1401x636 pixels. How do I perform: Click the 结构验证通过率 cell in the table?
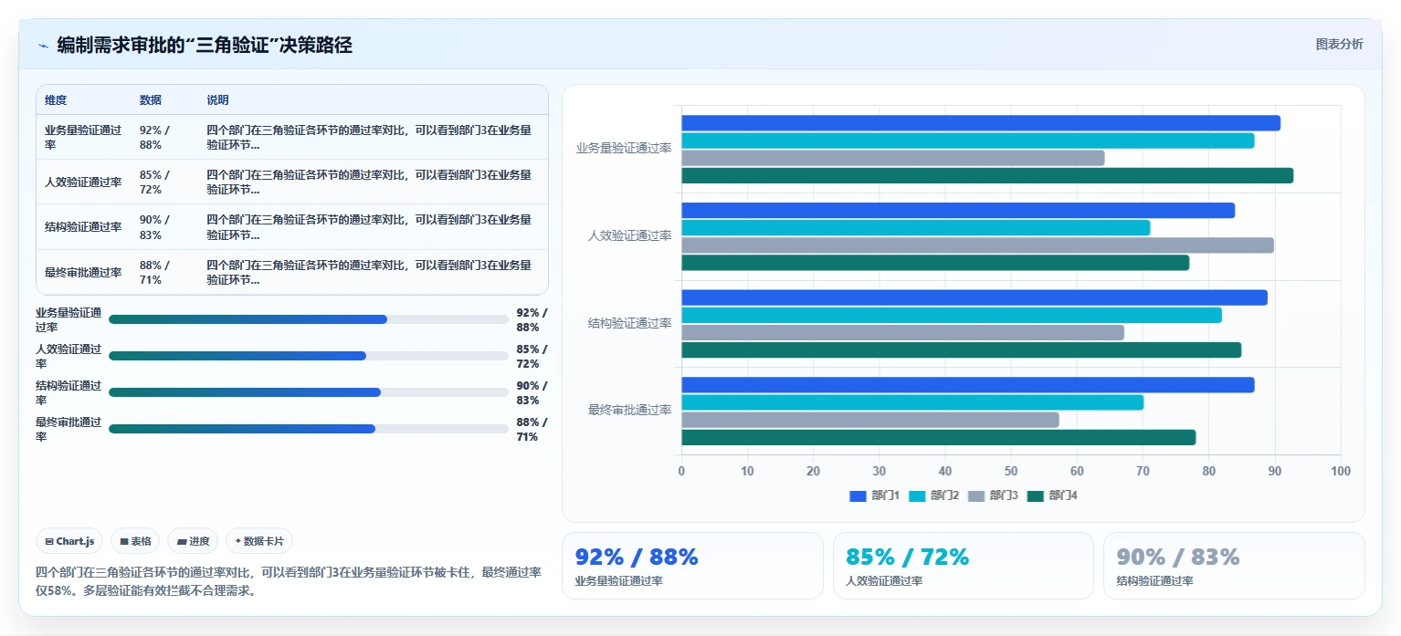pyautogui.click(x=83, y=227)
